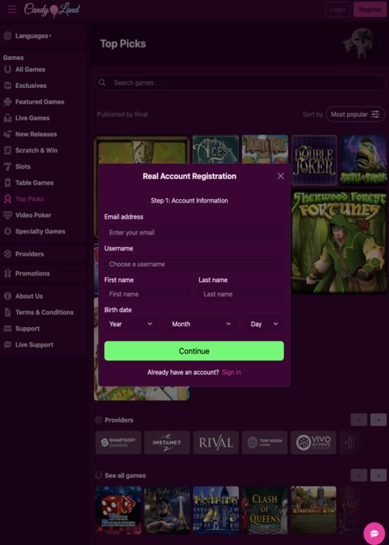Focus the First name field

point(147,294)
